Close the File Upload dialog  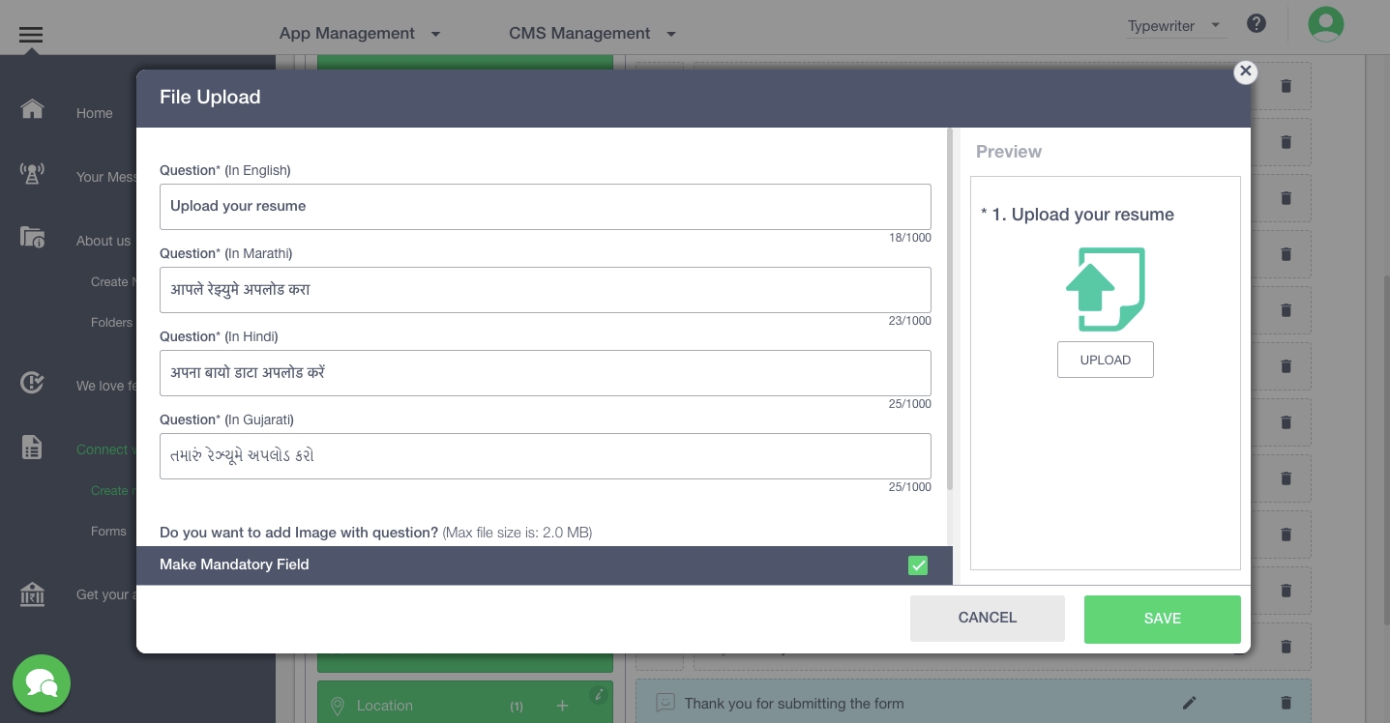click(1245, 72)
